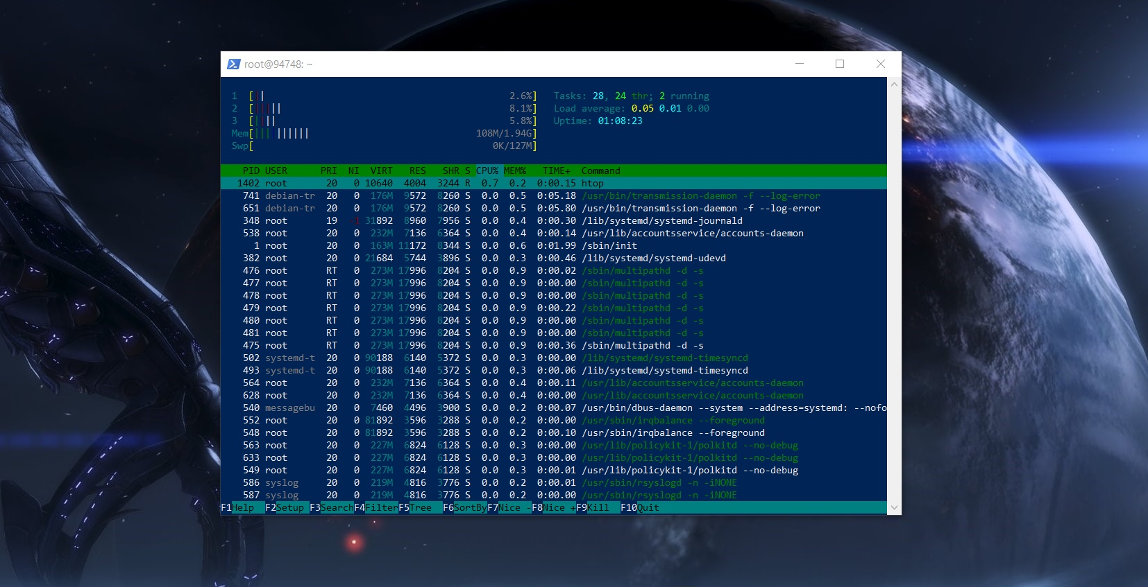The image size is (1148, 587).
Task: Click the PowerShell icon in title bar
Action: coord(233,64)
